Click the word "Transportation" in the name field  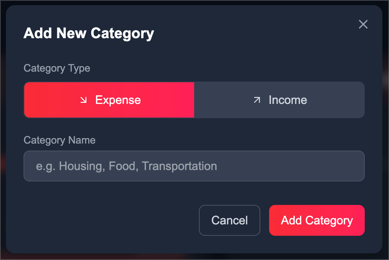[179, 166]
